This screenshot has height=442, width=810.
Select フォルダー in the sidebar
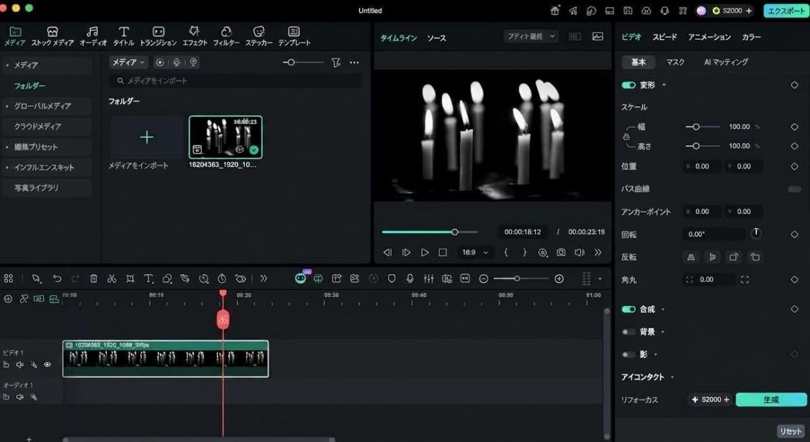pyautogui.click(x=30, y=86)
